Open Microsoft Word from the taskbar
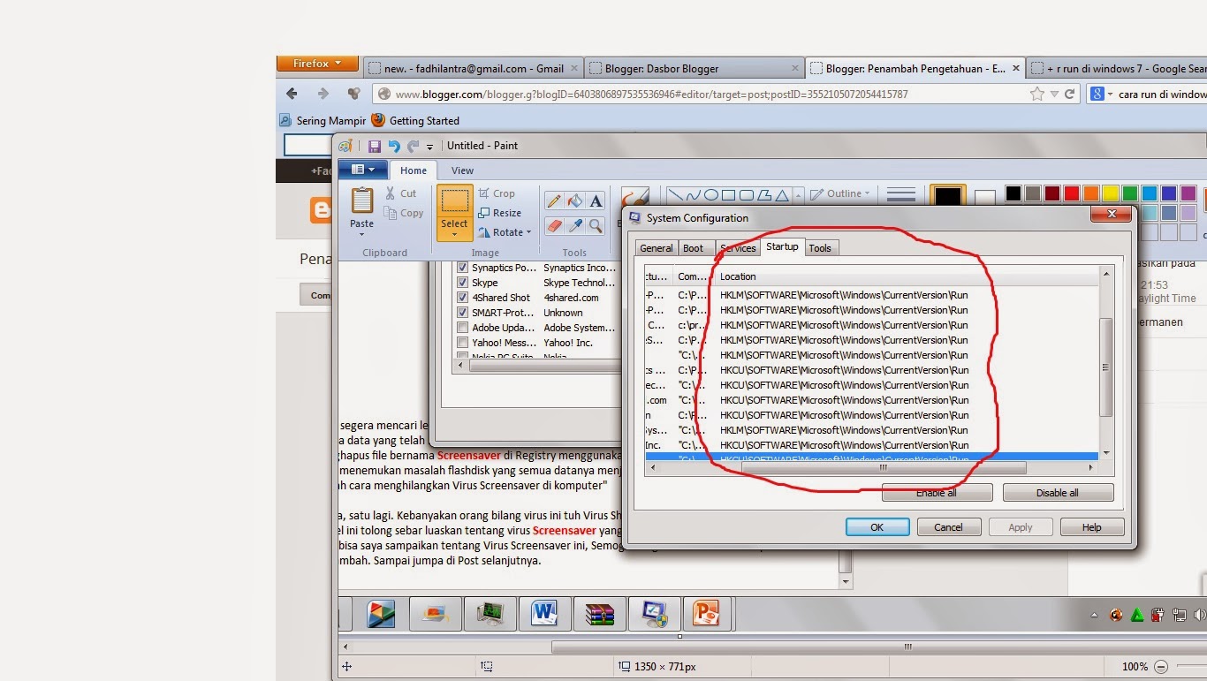The image size is (1207, 681). coord(545,613)
